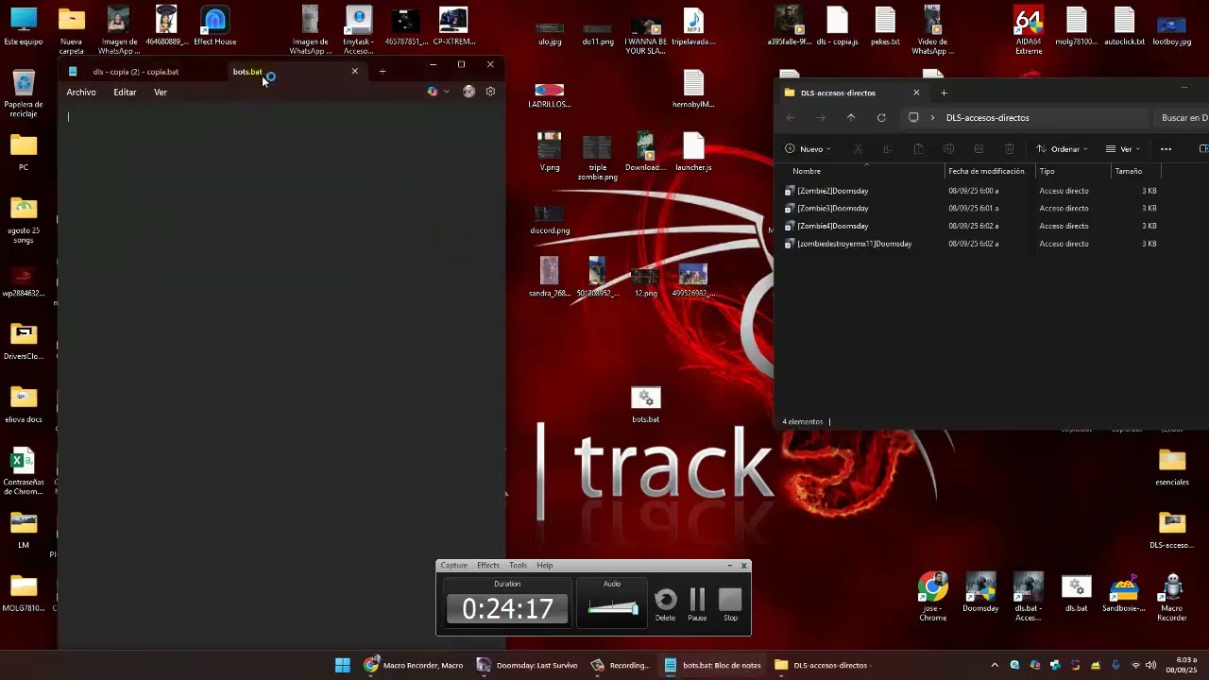The width and height of the screenshot is (1209, 680).
Task: Click the DLS-accesos-directos address bar path
Action: point(987,118)
